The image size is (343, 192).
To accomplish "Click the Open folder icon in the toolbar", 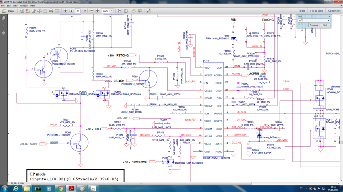I will pos(4,11).
